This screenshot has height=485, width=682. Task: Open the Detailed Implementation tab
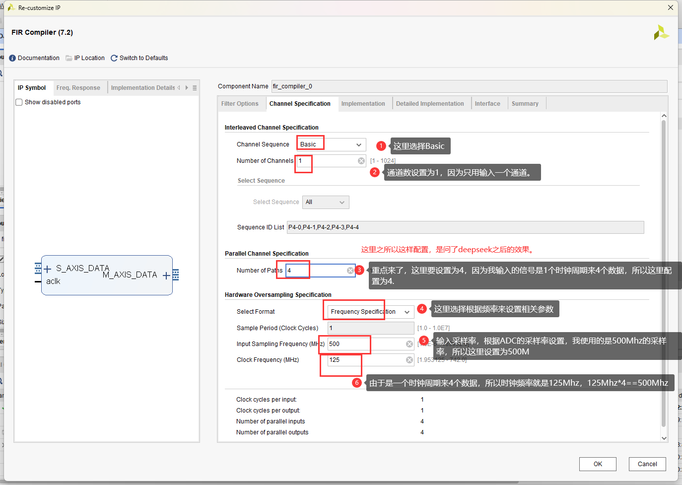(x=430, y=104)
